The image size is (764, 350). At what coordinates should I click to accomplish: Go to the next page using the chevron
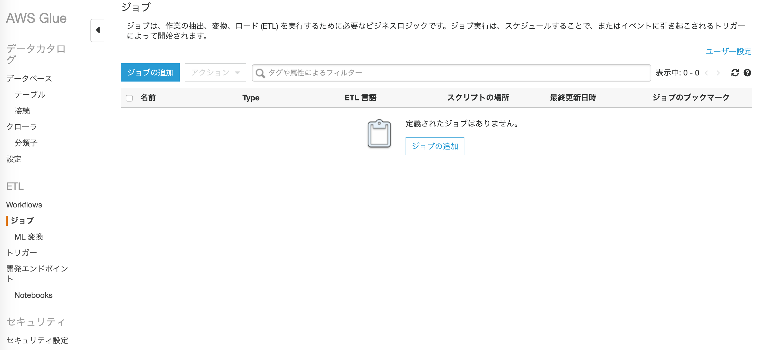pyautogui.click(x=718, y=73)
